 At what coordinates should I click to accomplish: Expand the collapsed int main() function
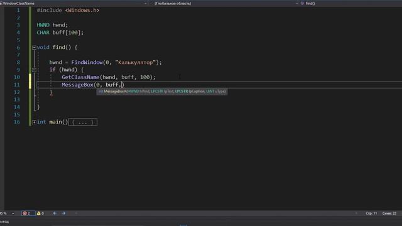[34, 122]
